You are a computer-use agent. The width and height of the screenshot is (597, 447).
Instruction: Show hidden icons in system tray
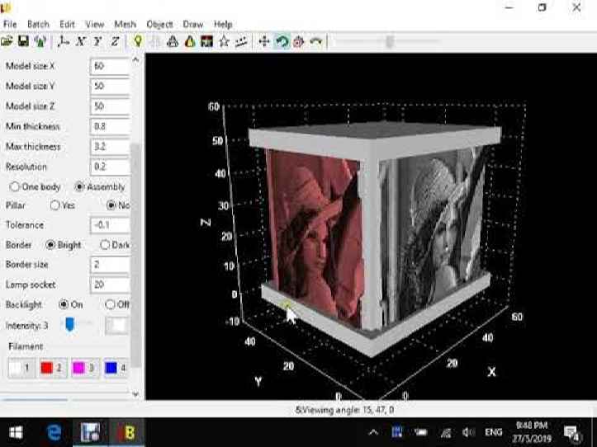(373, 432)
